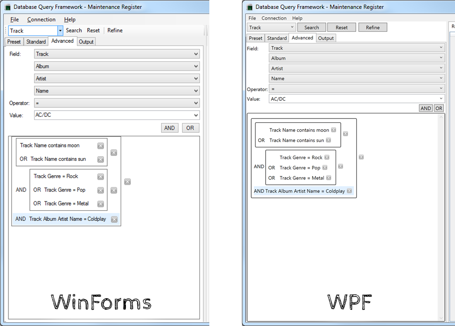Delete the whole outer query group in WinForms window
The width and height of the screenshot is (455, 326).
click(x=127, y=181)
